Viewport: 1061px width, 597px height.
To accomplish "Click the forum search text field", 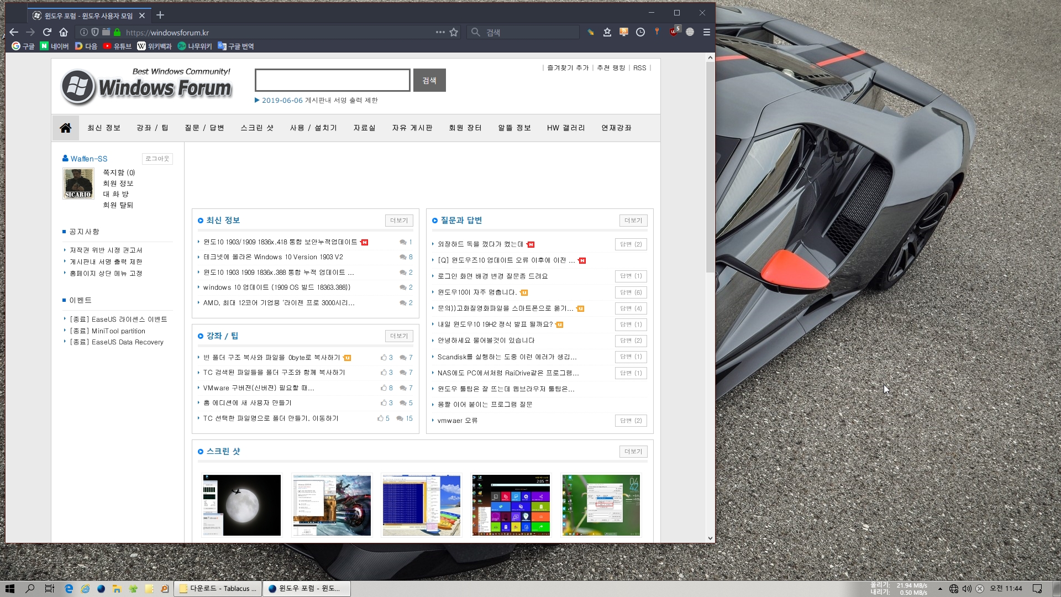I will point(332,80).
